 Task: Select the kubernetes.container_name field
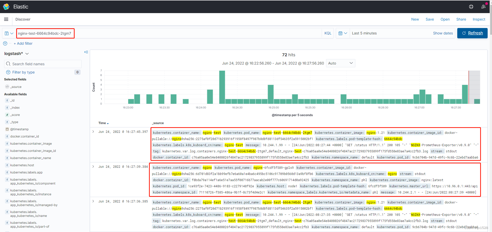(x=31, y=158)
